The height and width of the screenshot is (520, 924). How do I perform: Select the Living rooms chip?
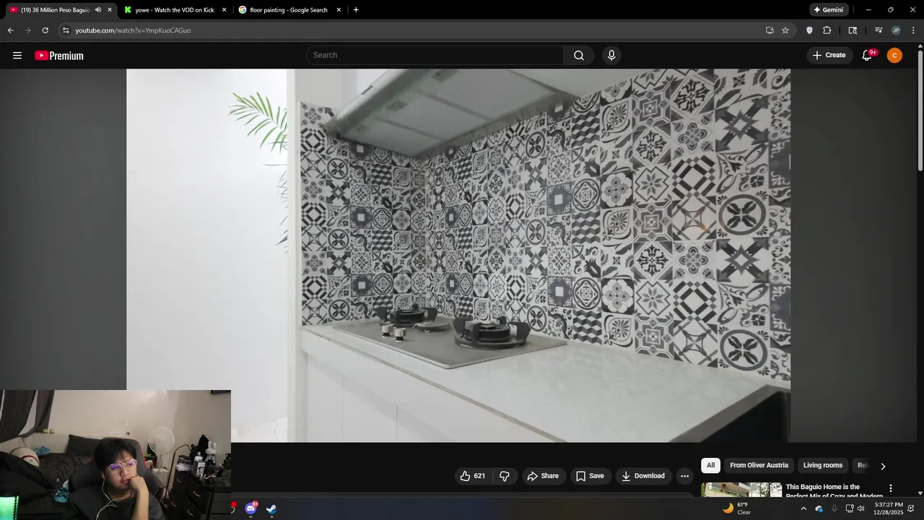[x=823, y=466]
